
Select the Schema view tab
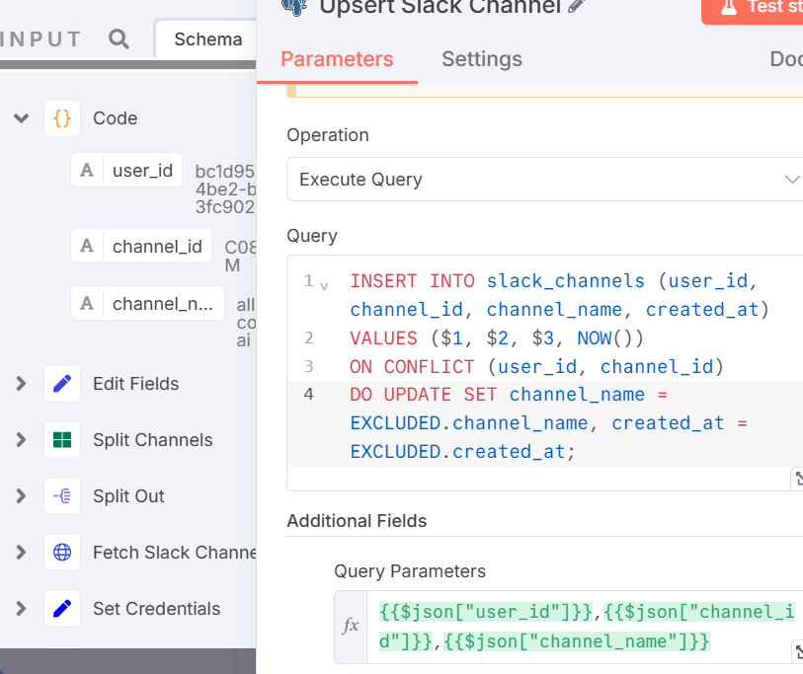point(207,39)
